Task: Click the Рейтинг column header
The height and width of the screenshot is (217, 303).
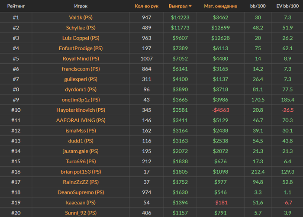Action: pyautogui.click(x=16, y=6)
